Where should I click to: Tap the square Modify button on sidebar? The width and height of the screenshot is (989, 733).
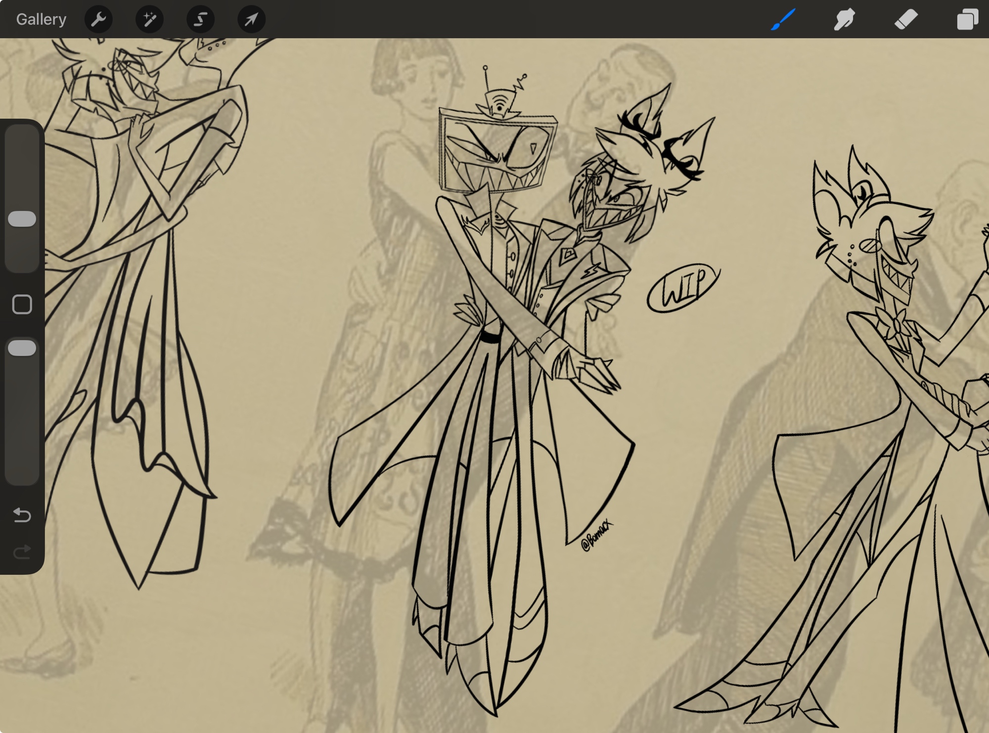[22, 304]
